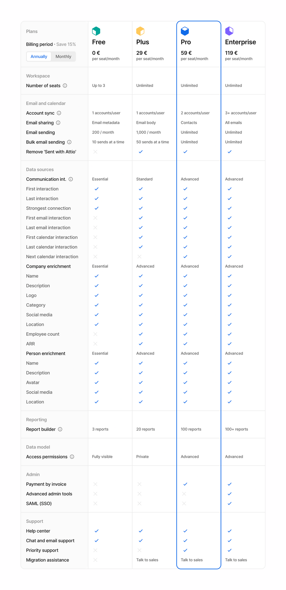Select the Annually billing option
Viewport: 286px width, 590px height.
[x=38, y=56]
